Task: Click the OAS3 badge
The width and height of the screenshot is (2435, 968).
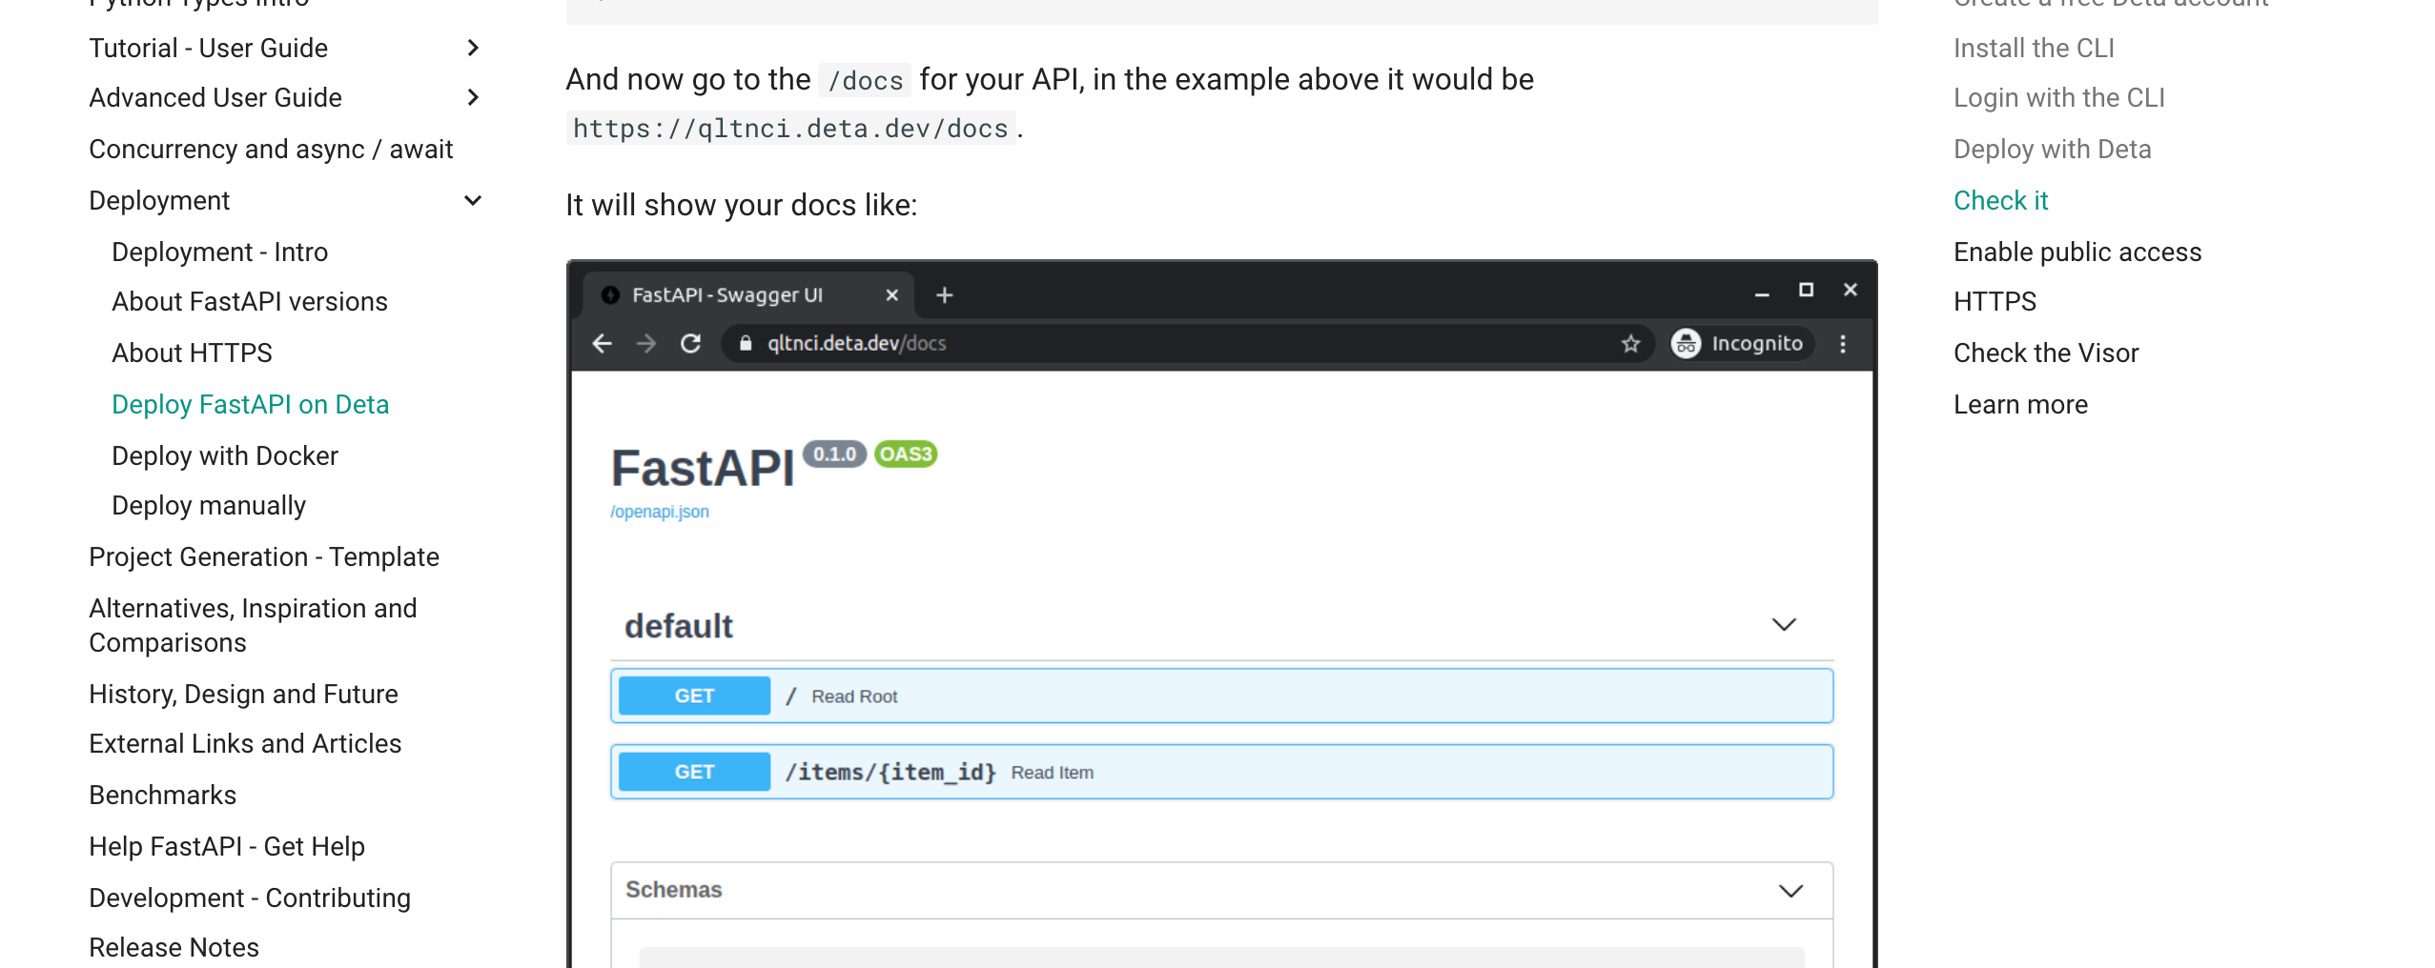Action: coord(906,454)
